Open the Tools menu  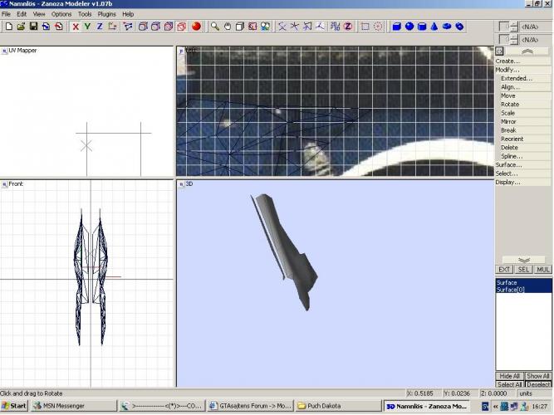coord(85,14)
